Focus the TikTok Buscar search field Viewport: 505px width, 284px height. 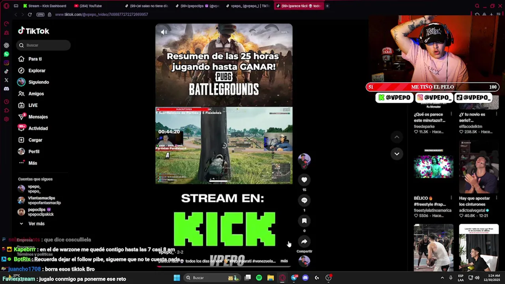[44, 45]
